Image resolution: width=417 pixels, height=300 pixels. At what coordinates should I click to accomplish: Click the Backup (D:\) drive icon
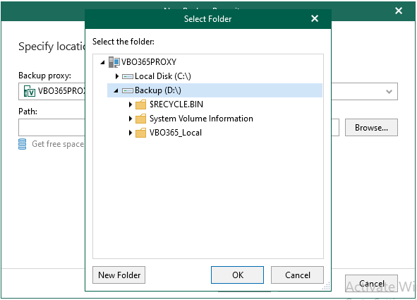pyautogui.click(x=128, y=90)
